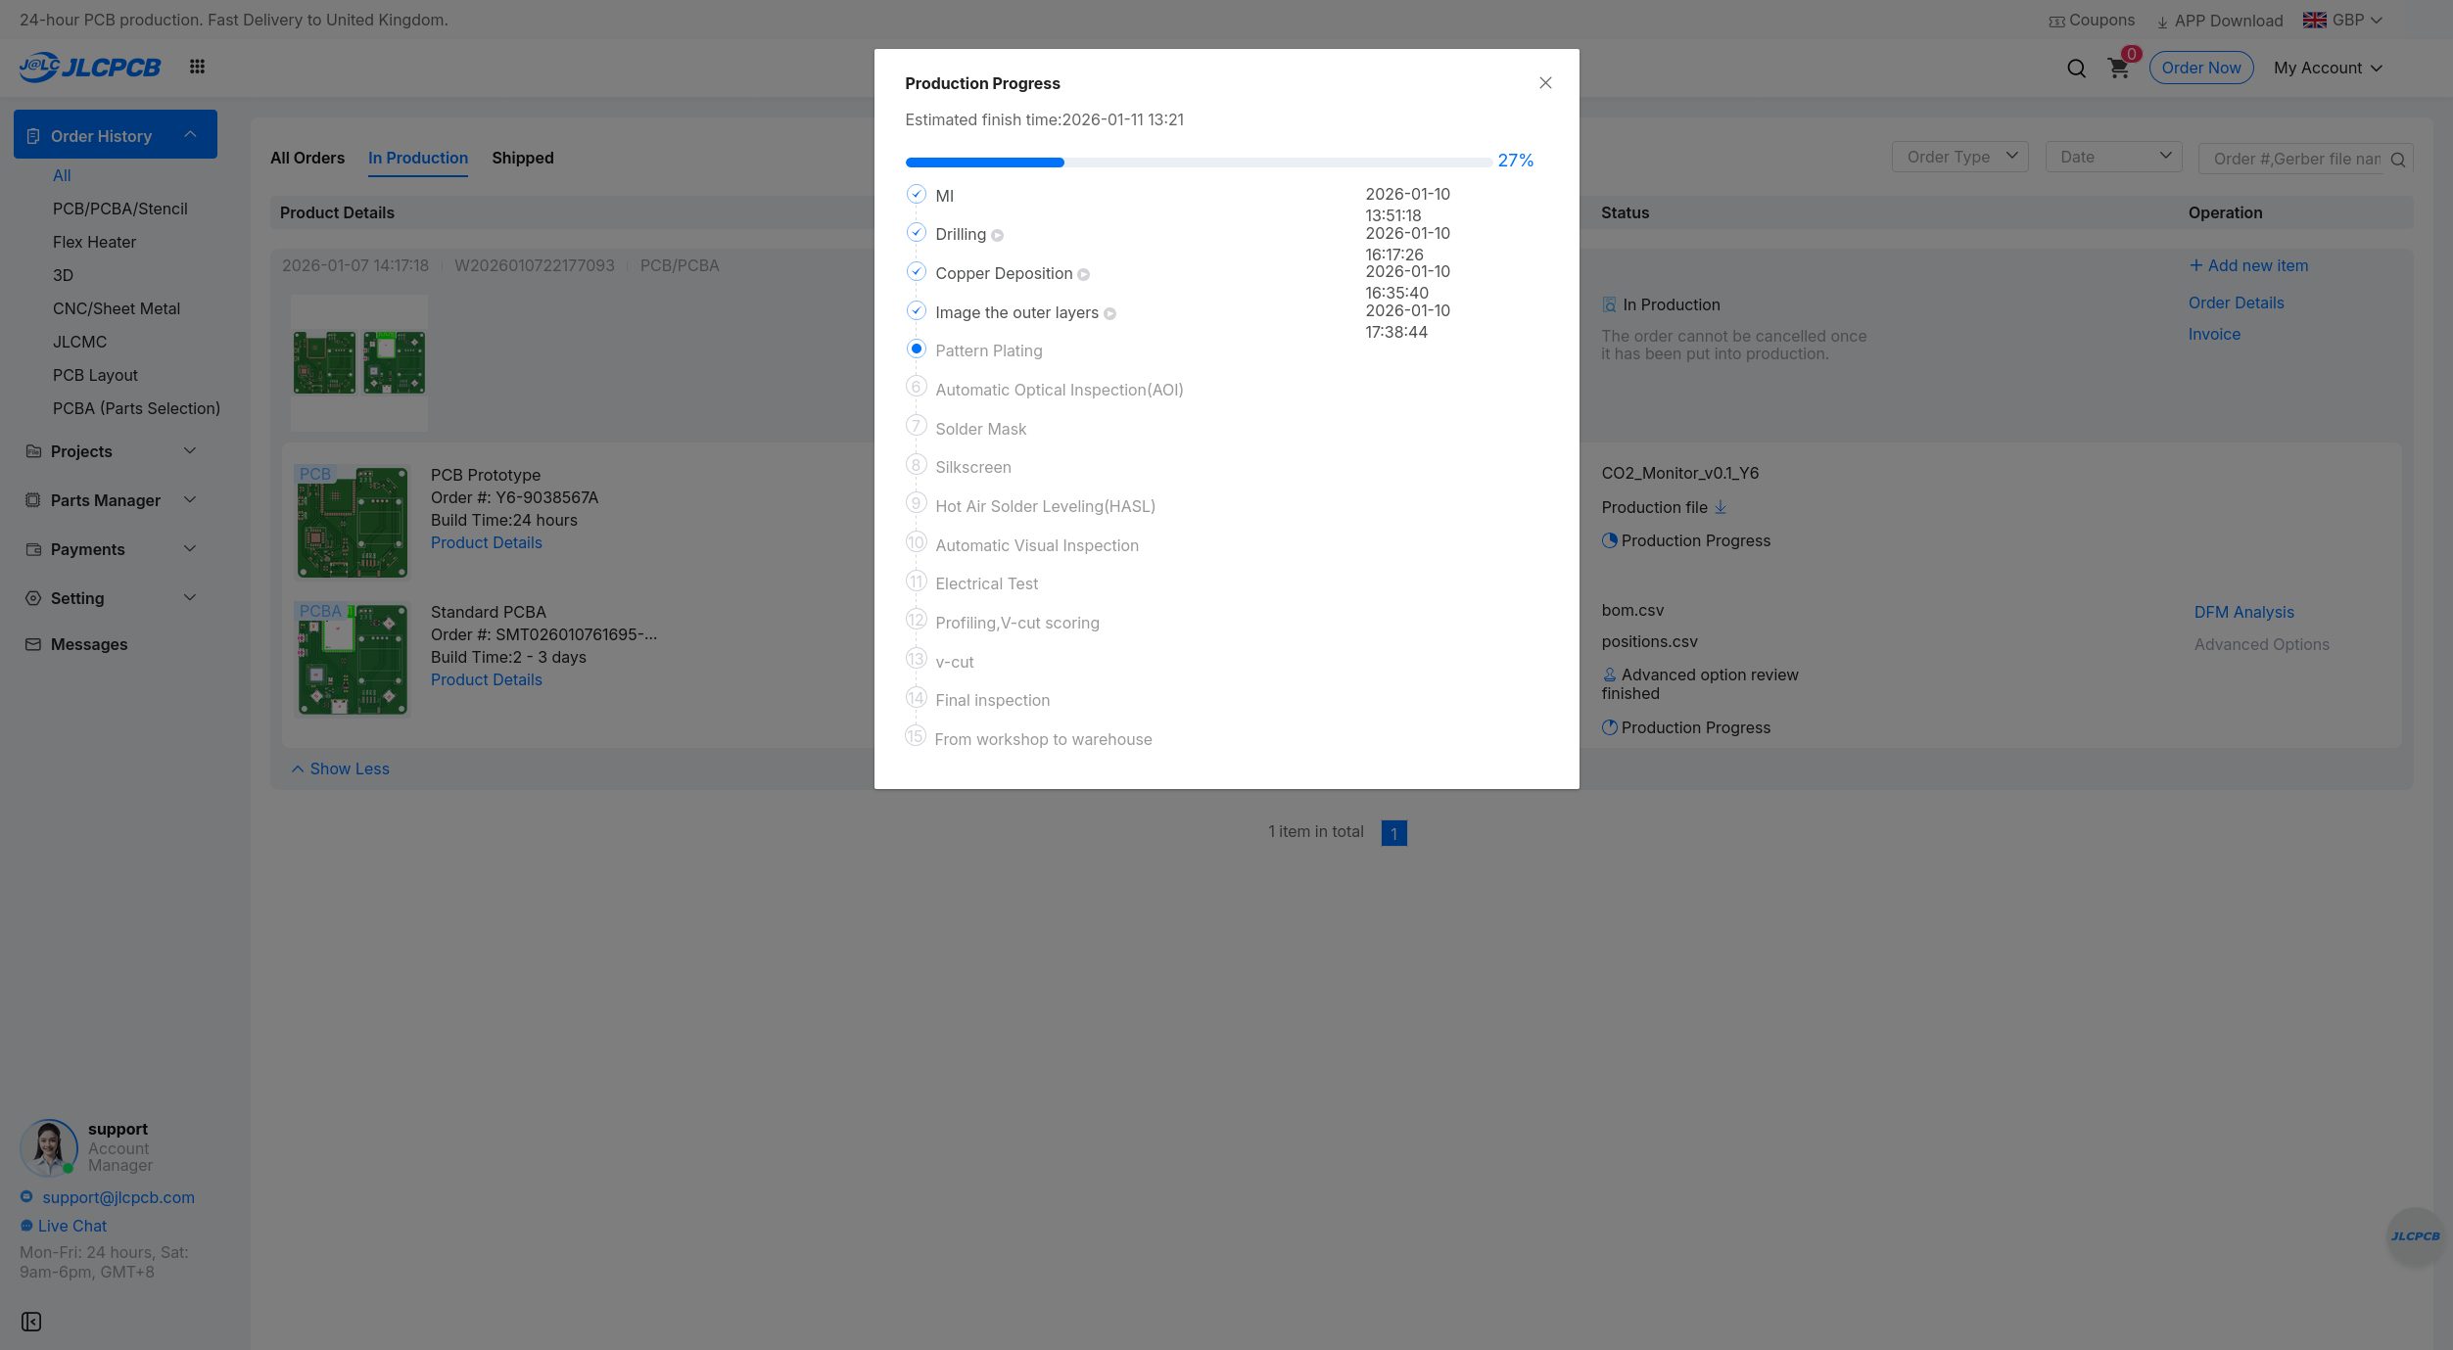Click the play icon next to Drilling
The width and height of the screenshot is (2453, 1350).
click(997, 236)
